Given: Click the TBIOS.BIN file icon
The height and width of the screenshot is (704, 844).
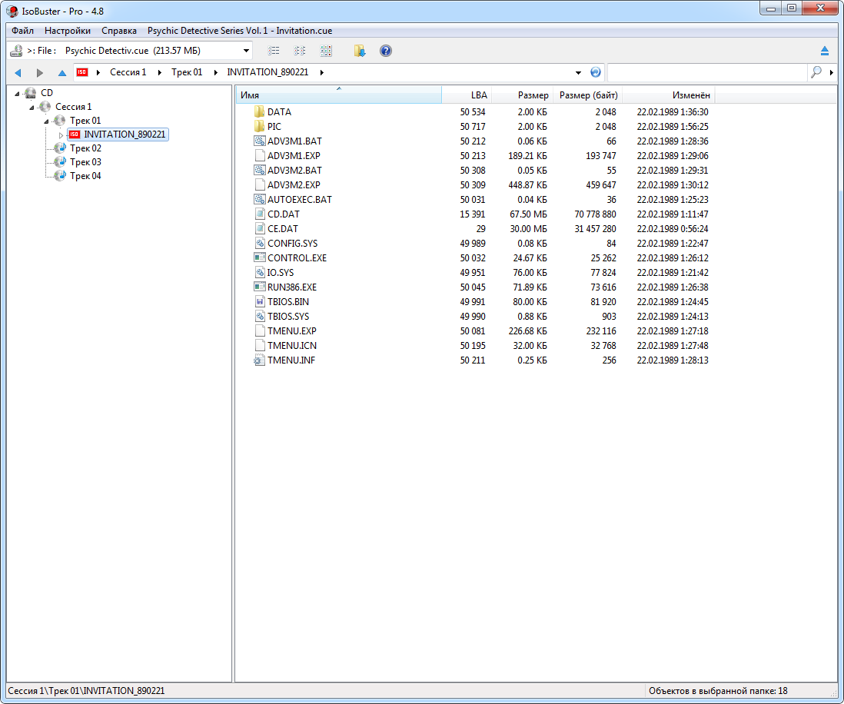Looking at the screenshot, I should [x=260, y=301].
